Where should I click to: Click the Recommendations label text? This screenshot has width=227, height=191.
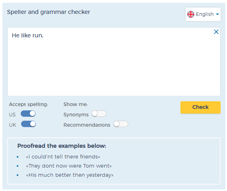87,125
